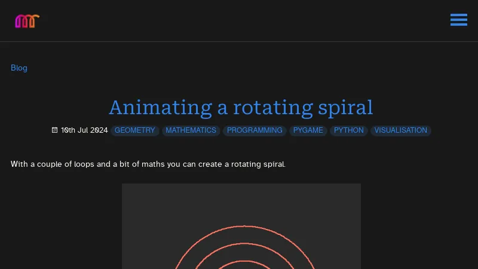This screenshot has height=269, width=478.
Task: Click the word 'spiral' in the page title
Action: click(345, 108)
